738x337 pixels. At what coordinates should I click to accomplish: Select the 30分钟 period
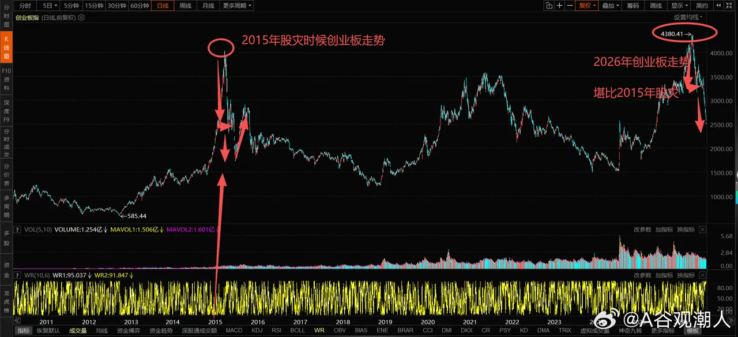click(117, 5)
